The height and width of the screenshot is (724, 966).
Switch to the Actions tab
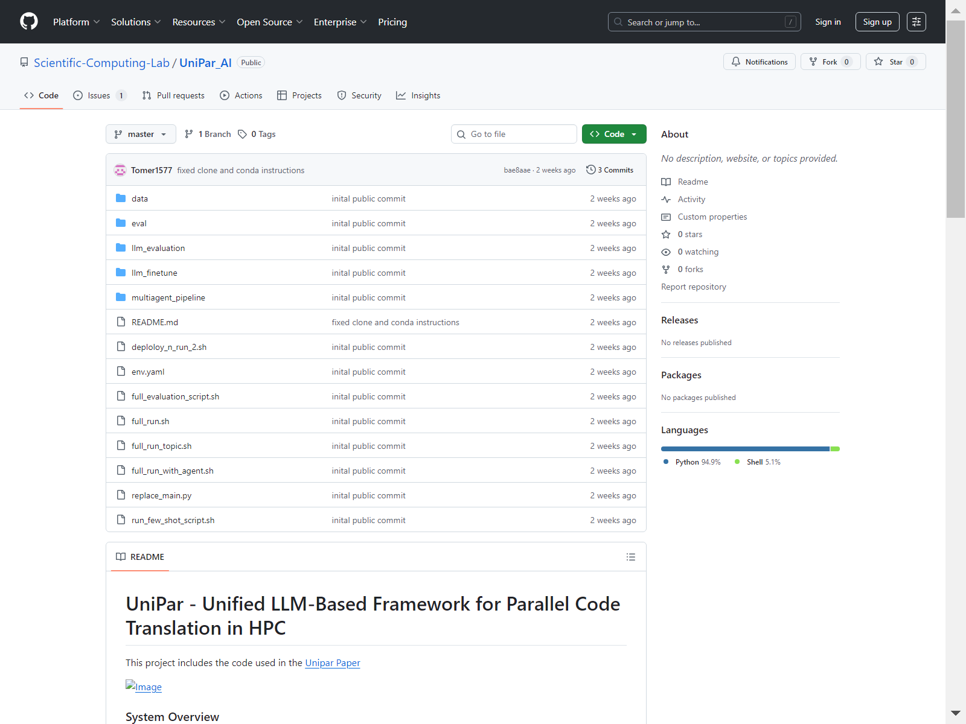(x=241, y=95)
